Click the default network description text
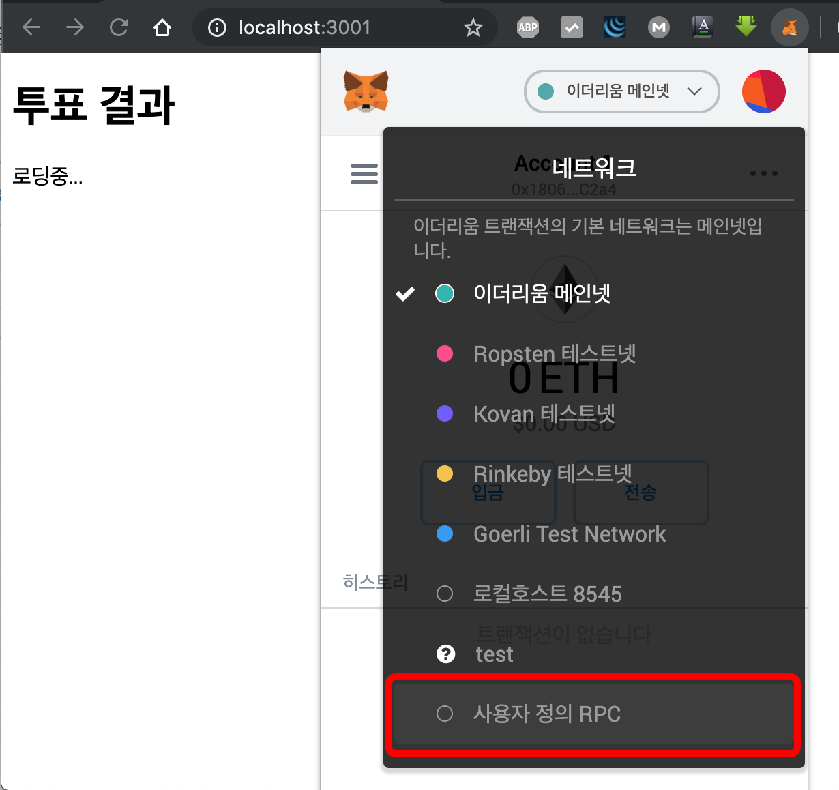This screenshot has width=839, height=790. click(x=588, y=237)
